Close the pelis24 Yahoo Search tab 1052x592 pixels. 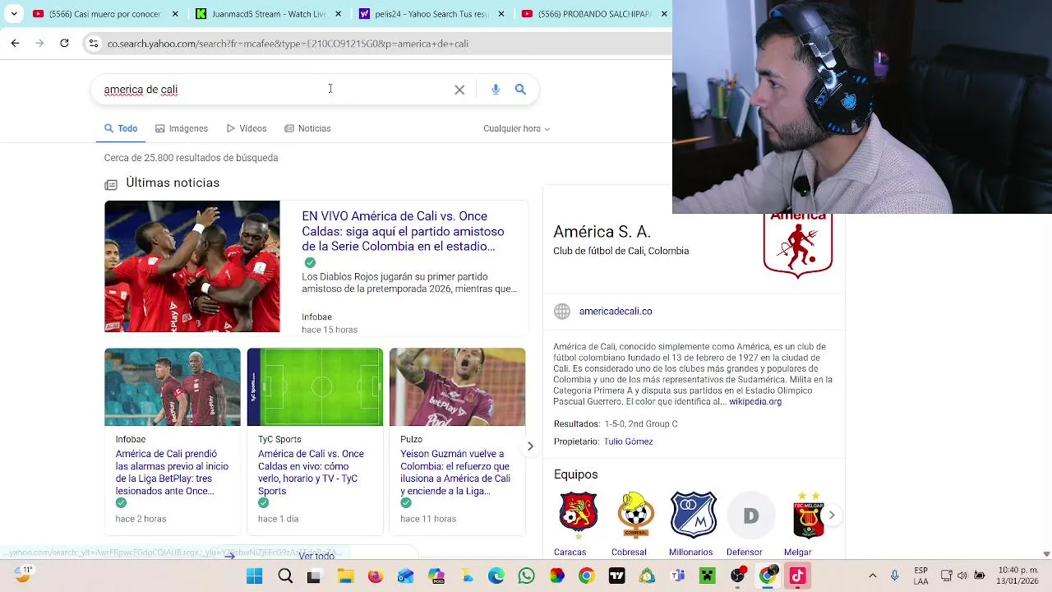click(501, 14)
